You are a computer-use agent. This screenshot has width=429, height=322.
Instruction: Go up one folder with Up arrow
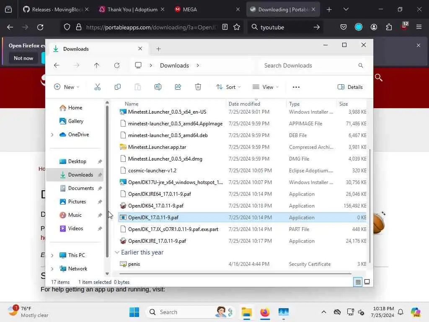(97, 65)
